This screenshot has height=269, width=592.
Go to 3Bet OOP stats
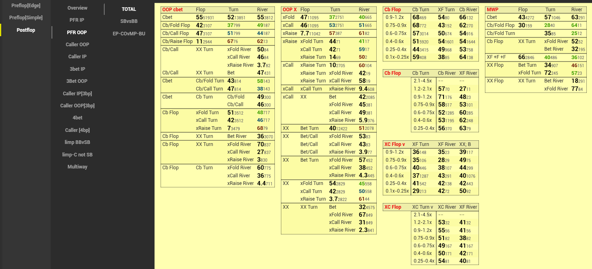77,81
